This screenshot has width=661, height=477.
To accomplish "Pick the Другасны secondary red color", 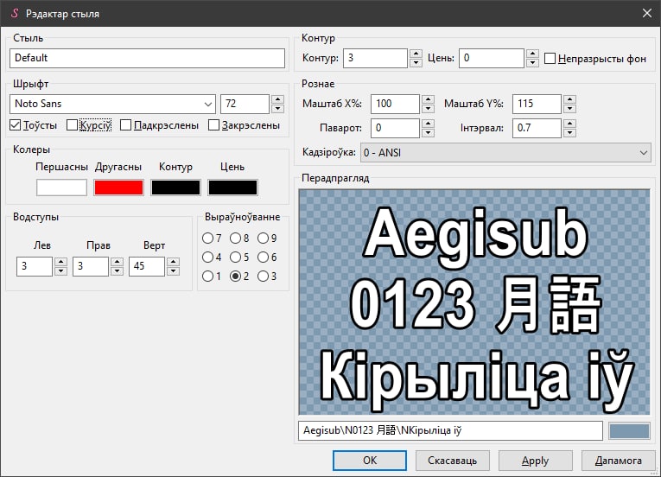I will coord(118,188).
